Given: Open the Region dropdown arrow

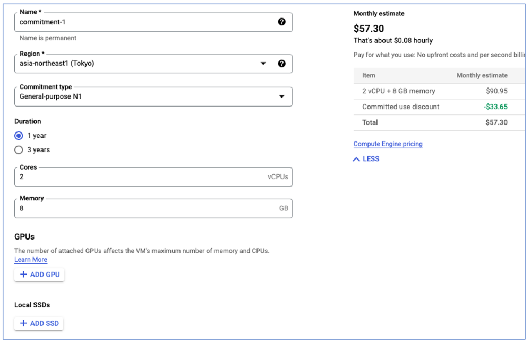Looking at the screenshot, I should [x=263, y=64].
